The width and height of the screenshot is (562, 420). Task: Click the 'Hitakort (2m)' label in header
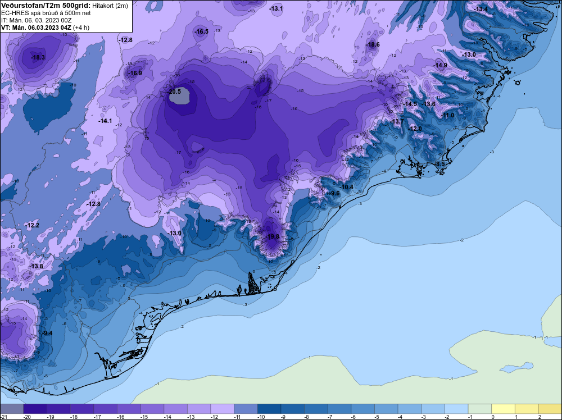pyautogui.click(x=110, y=6)
